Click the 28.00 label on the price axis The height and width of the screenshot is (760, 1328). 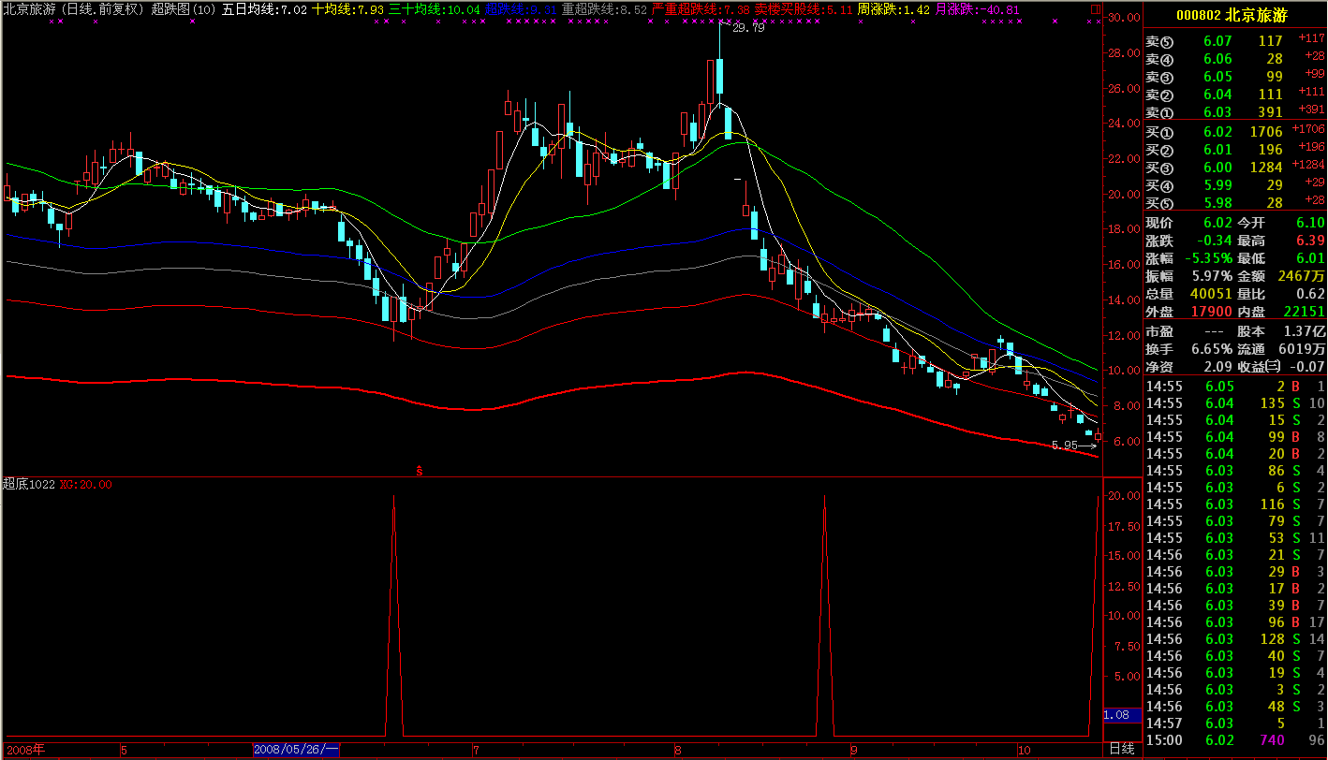[x=1124, y=52]
